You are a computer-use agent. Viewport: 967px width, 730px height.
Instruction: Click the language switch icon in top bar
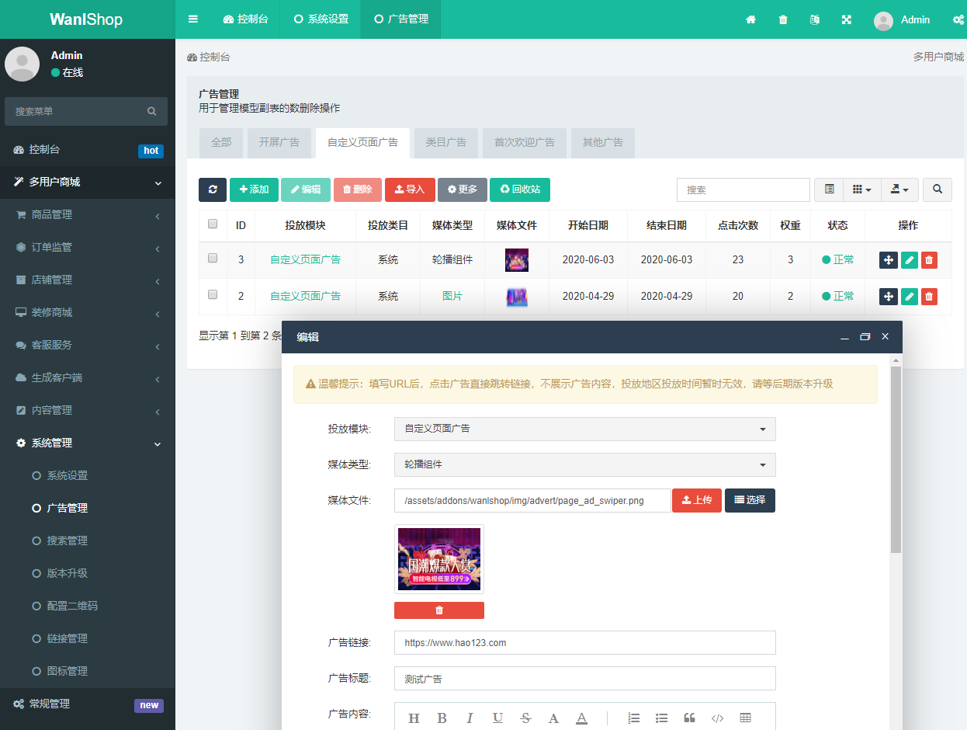[814, 19]
